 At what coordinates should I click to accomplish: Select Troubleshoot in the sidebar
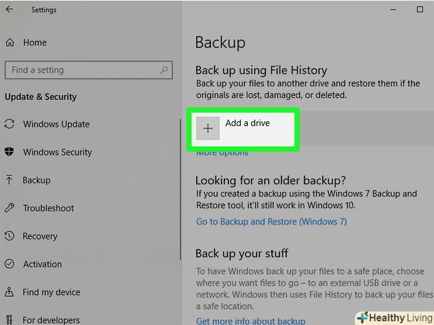click(x=48, y=208)
